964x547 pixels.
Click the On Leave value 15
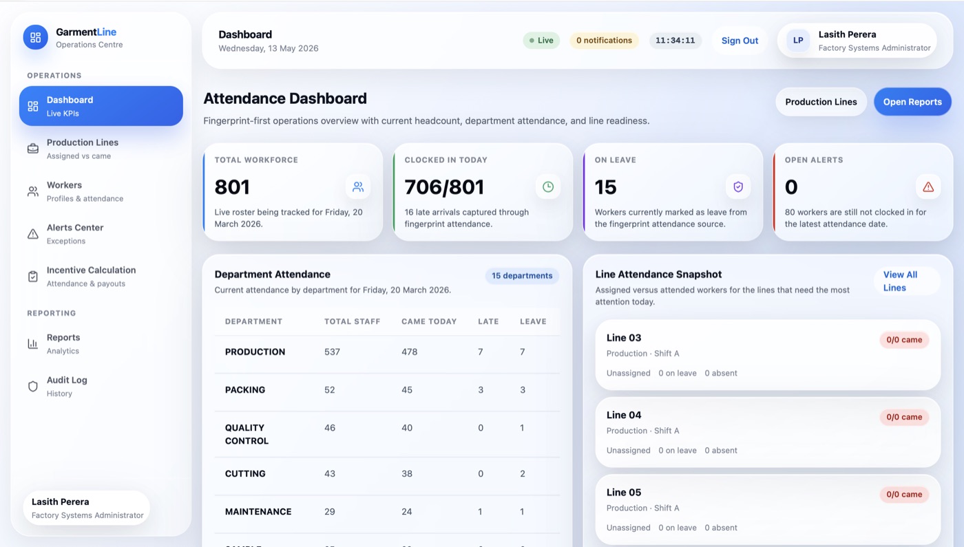click(606, 187)
